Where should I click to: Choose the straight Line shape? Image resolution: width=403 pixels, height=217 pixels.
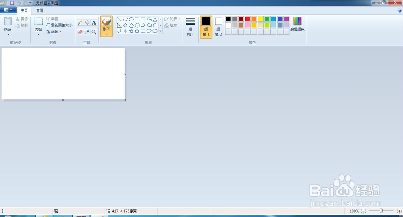pos(119,19)
